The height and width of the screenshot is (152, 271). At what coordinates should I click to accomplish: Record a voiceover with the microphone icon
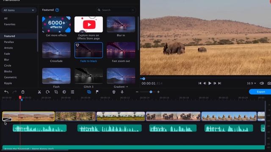(122, 92)
